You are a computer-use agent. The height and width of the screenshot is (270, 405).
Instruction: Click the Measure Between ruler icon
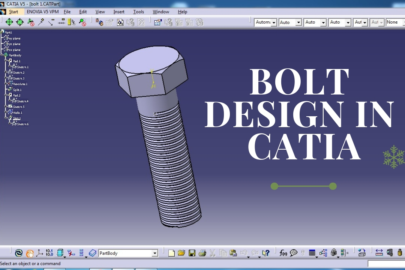pyautogui.click(x=379, y=253)
